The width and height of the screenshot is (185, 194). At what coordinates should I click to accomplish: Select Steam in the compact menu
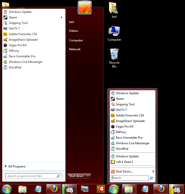pyautogui.click(x=133, y=99)
